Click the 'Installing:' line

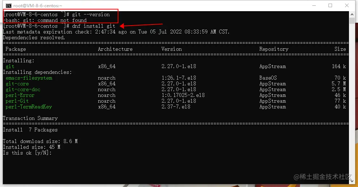tap(18, 61)
